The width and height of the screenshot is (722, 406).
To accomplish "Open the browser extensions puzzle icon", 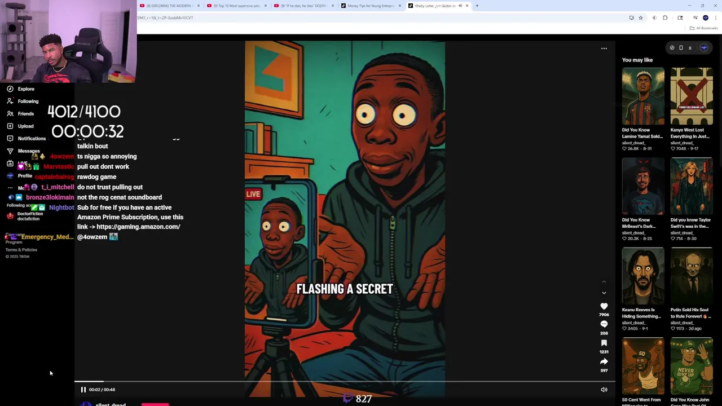I will (x=664, y=18).
